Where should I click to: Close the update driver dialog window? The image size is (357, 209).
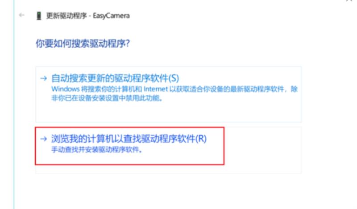pyautogui.click(x=349, y=1)
